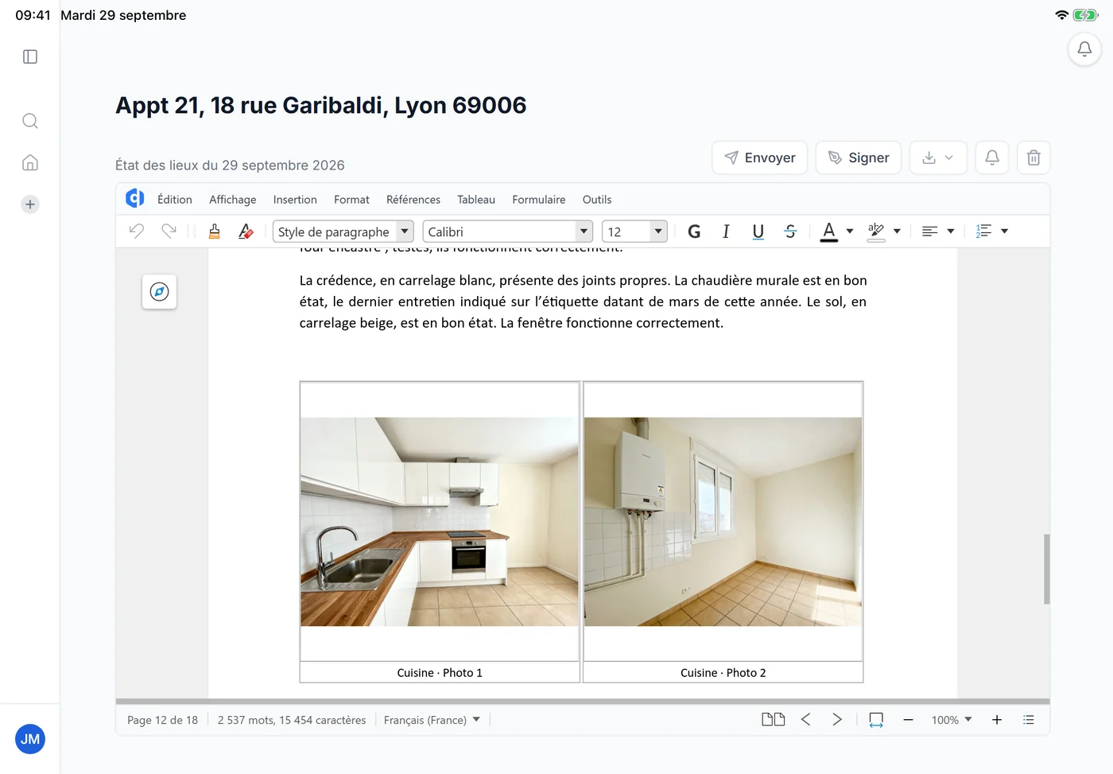Apply the highlight color swatch

point(876,231)
